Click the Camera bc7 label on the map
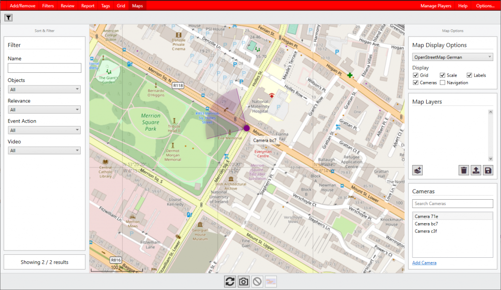 265,140
